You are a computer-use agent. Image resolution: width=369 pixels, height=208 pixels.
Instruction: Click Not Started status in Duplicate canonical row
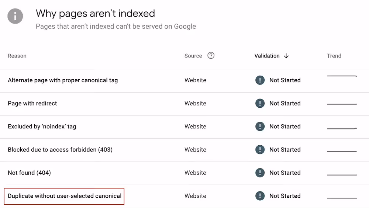(285, 196)
